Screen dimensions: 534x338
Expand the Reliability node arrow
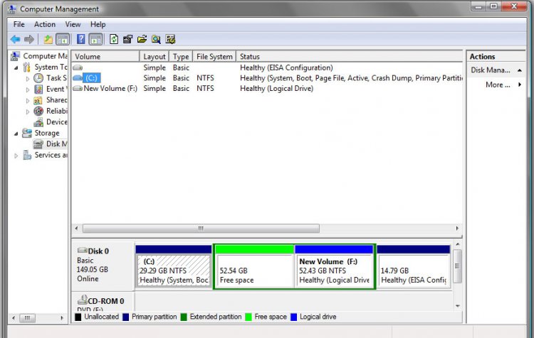28,111
